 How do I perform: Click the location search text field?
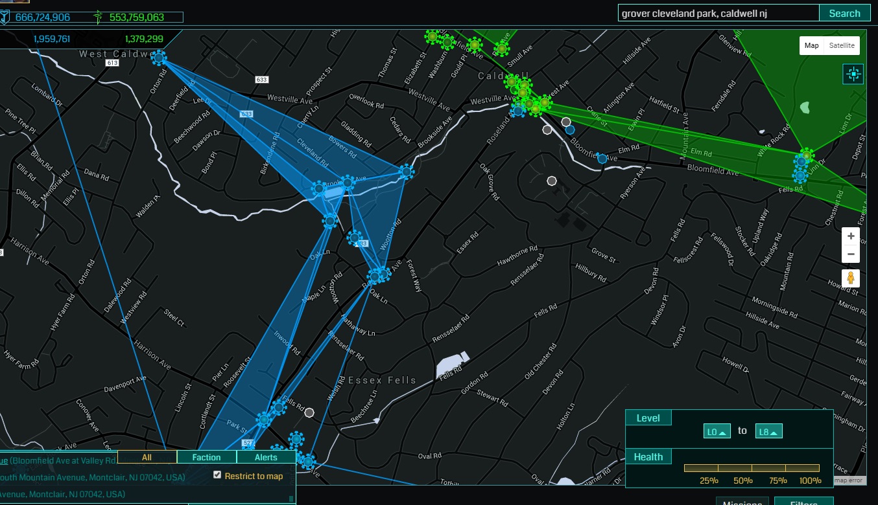click(x=718, y=13)
